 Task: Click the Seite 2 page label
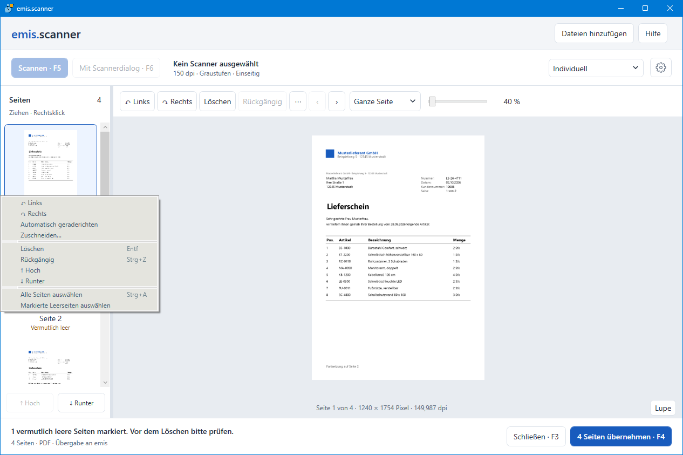click(51, 318)
